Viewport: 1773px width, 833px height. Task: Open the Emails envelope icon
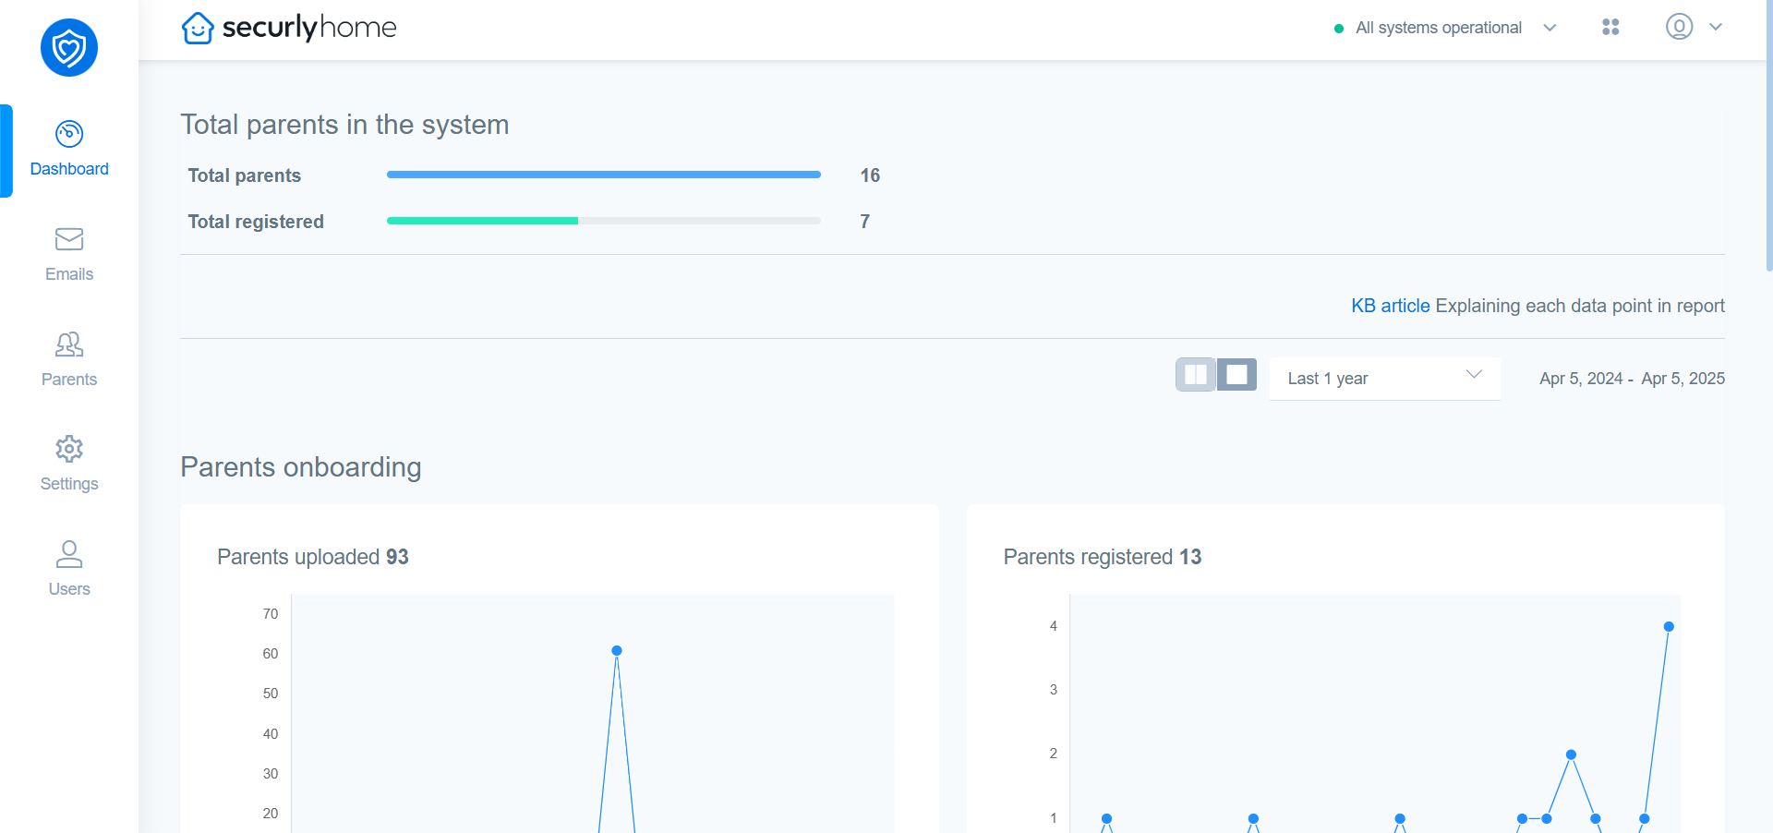[69, 239]
